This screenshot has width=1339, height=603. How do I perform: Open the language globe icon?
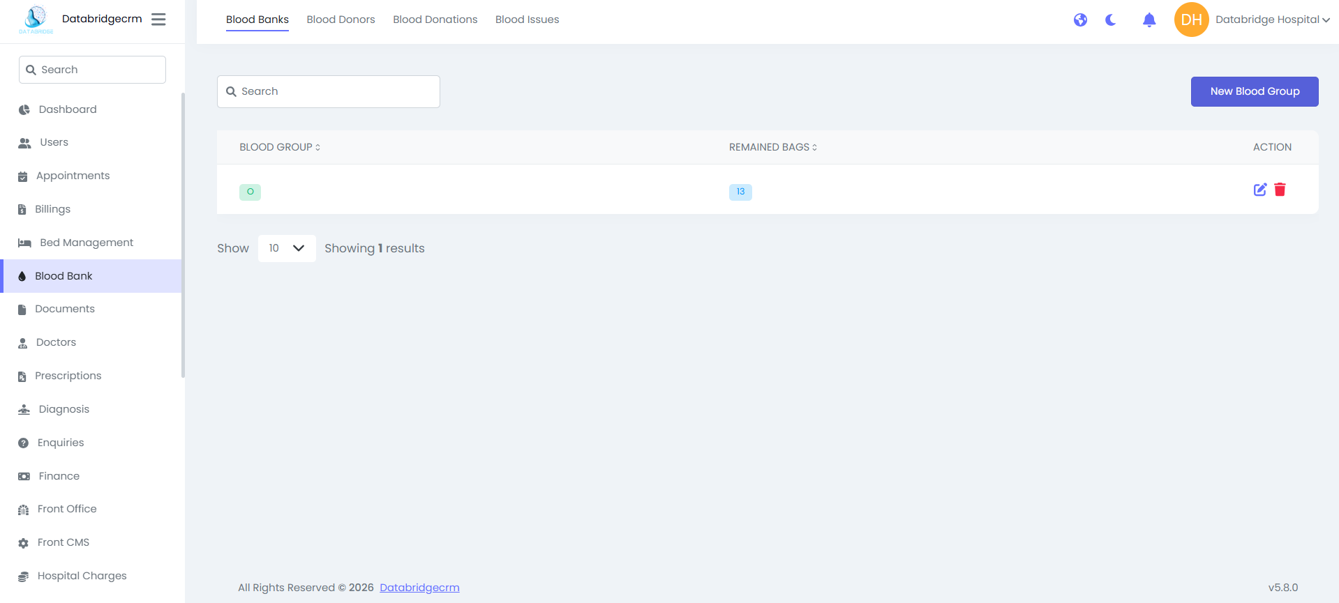click(x=1080, y=20)
